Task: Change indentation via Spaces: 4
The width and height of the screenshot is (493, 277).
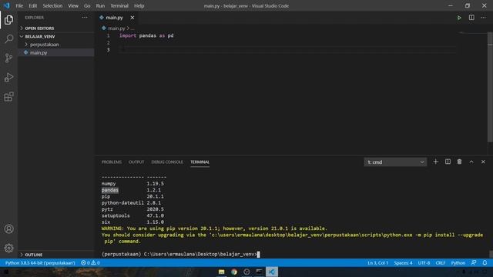Action: point(403,263)
